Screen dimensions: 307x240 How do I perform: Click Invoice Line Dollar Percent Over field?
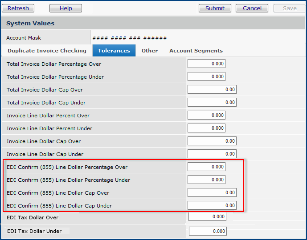206,116
